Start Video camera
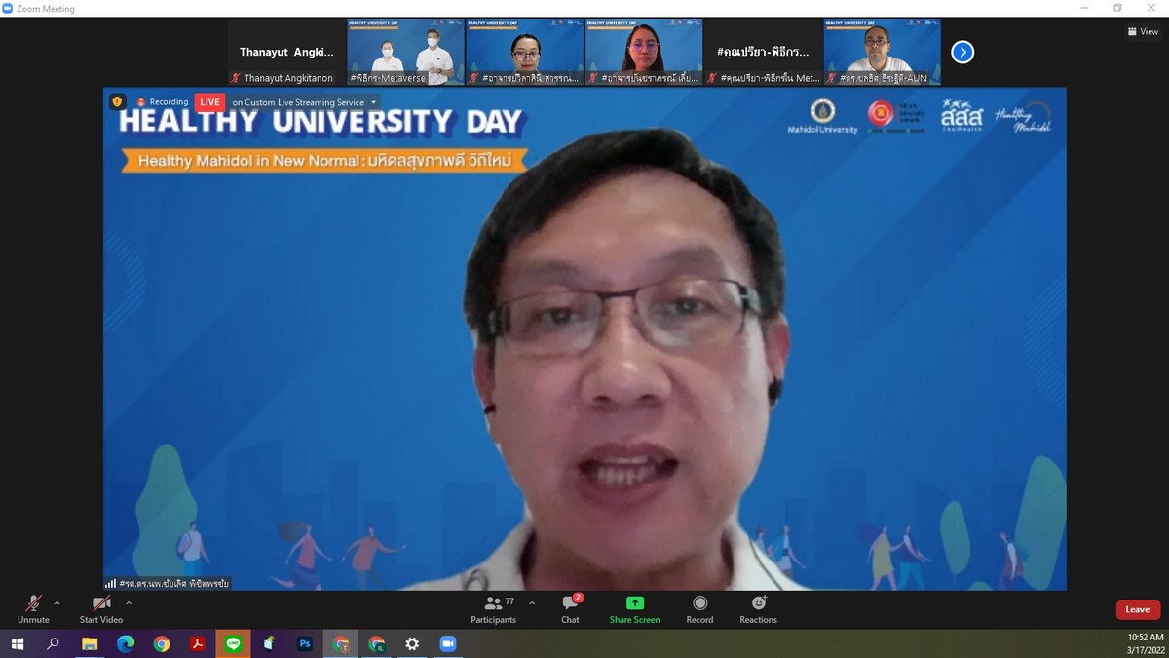 [101, 609]
